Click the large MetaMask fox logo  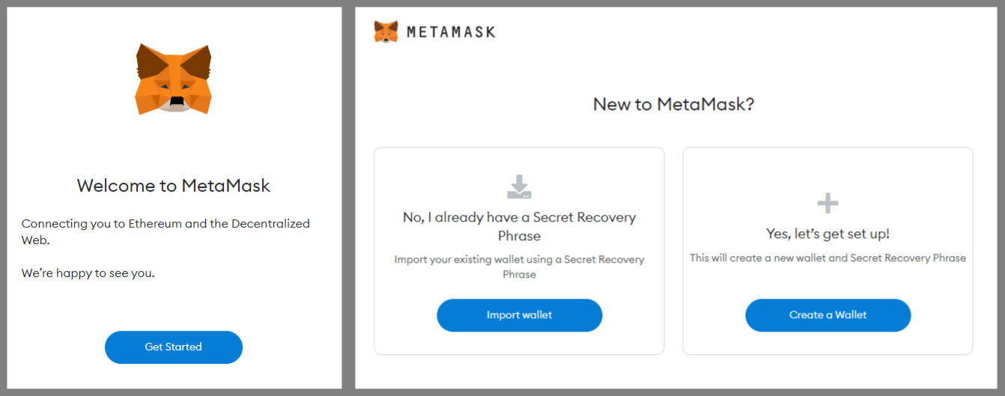pyautogui.click(x=174, y=79)
